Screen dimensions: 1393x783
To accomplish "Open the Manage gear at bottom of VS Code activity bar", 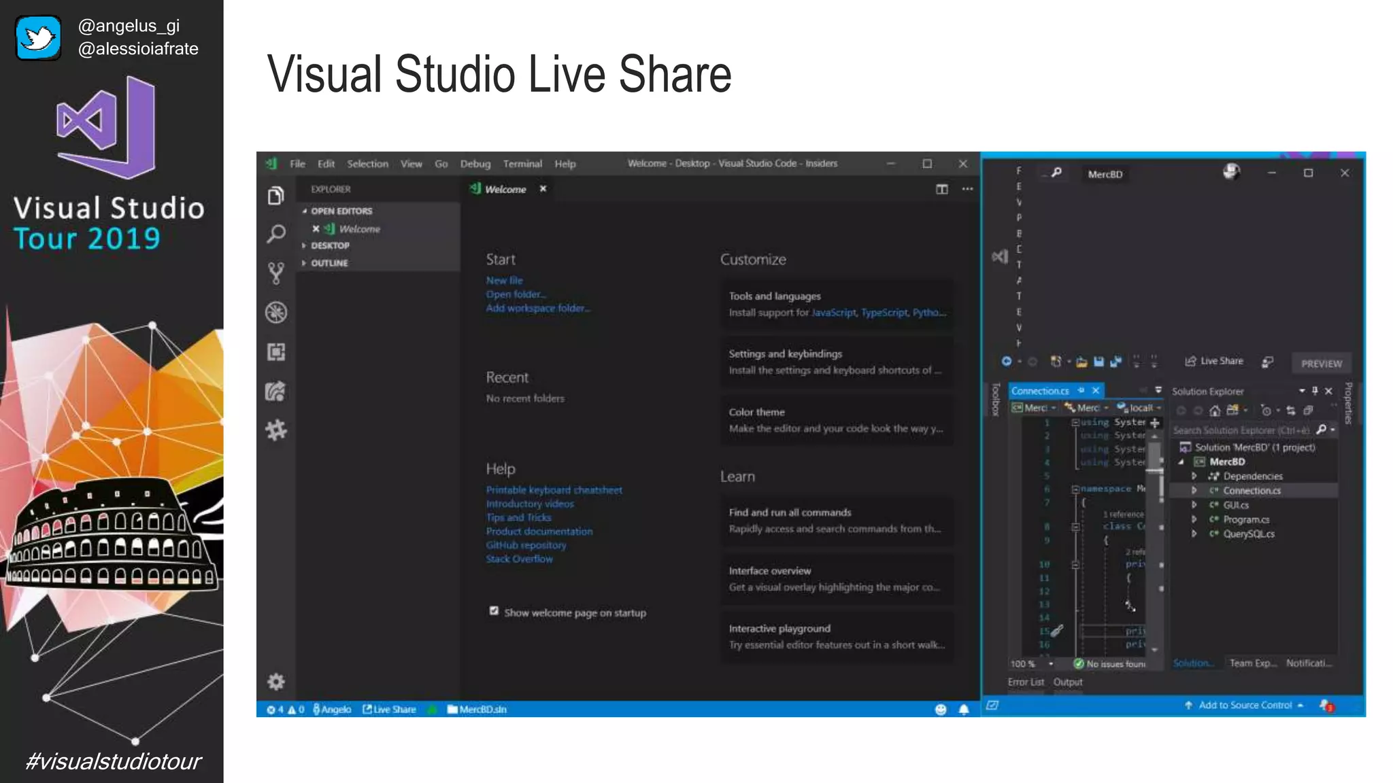I will [275, 681].
